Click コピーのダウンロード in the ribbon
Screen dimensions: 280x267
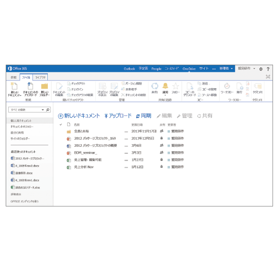click(x=190, y=89)
